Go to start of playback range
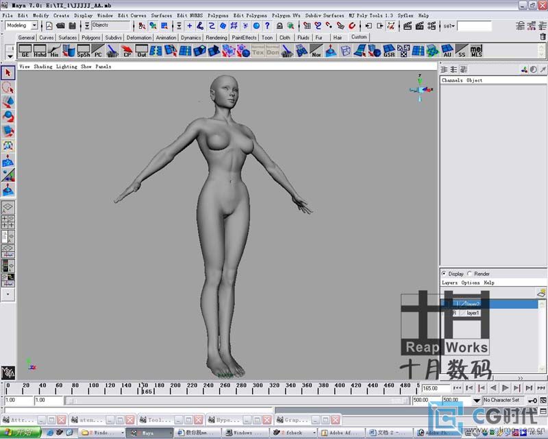This screenshot has height=439, width=548. tap(457, 388)
